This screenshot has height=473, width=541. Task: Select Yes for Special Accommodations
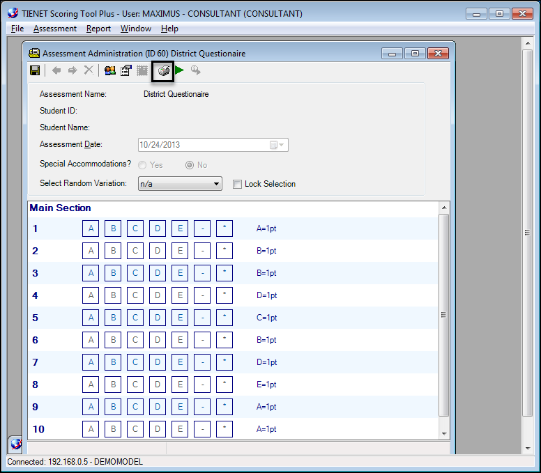click(x=143, y=165)
